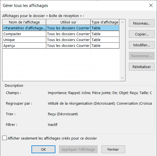Enable Afficher seulement les affichages créés checkbox
This screenshot has height=156, width=157.
coord(4,138)
